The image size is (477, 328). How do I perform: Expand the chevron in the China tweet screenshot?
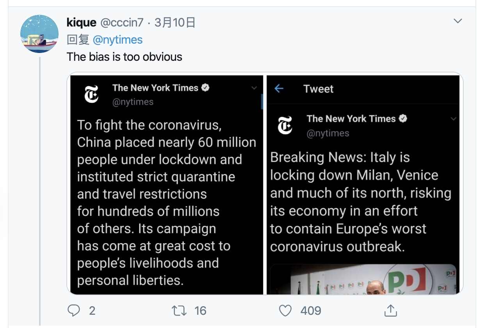(254, 88)
